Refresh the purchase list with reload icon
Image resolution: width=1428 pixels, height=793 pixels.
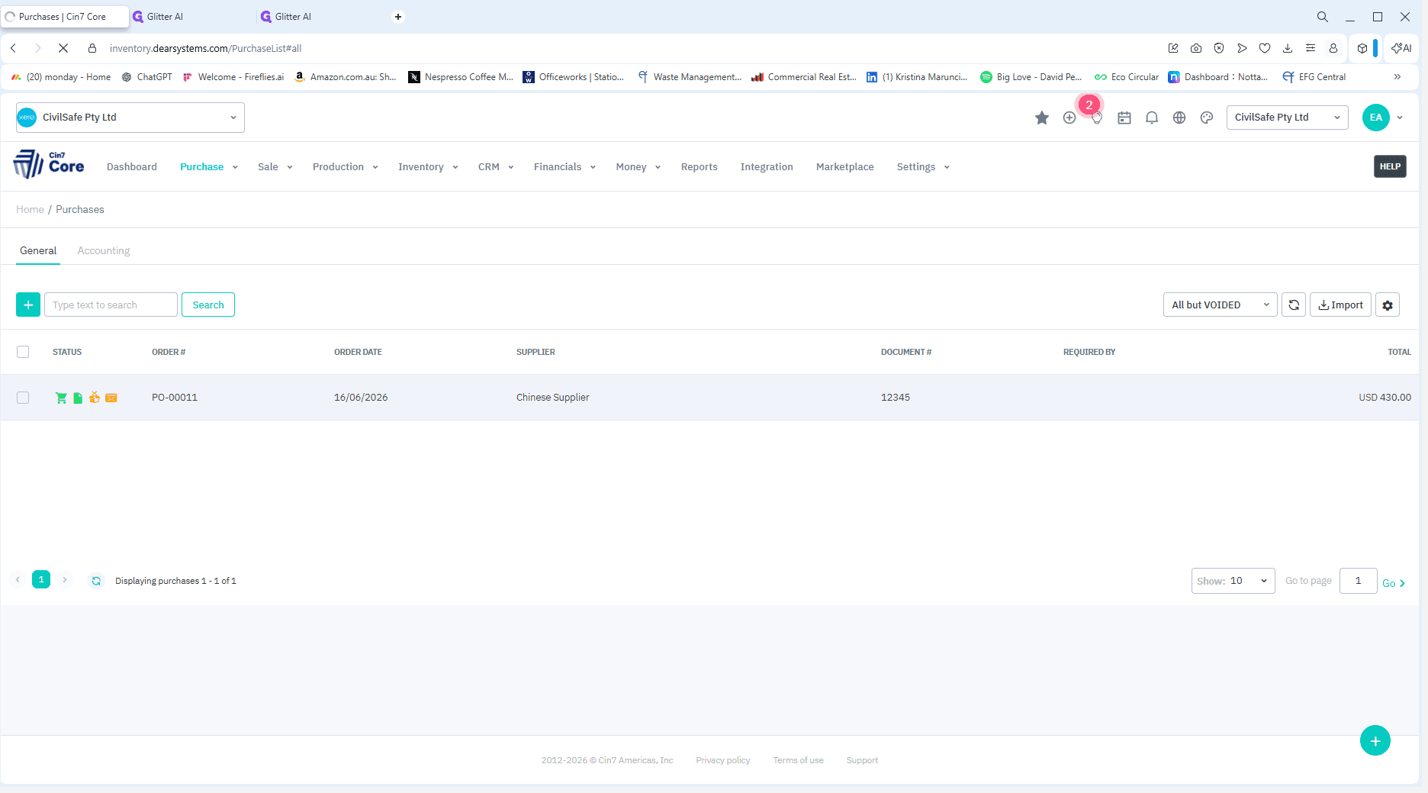pyautogui.click(x=1294, y=305)
